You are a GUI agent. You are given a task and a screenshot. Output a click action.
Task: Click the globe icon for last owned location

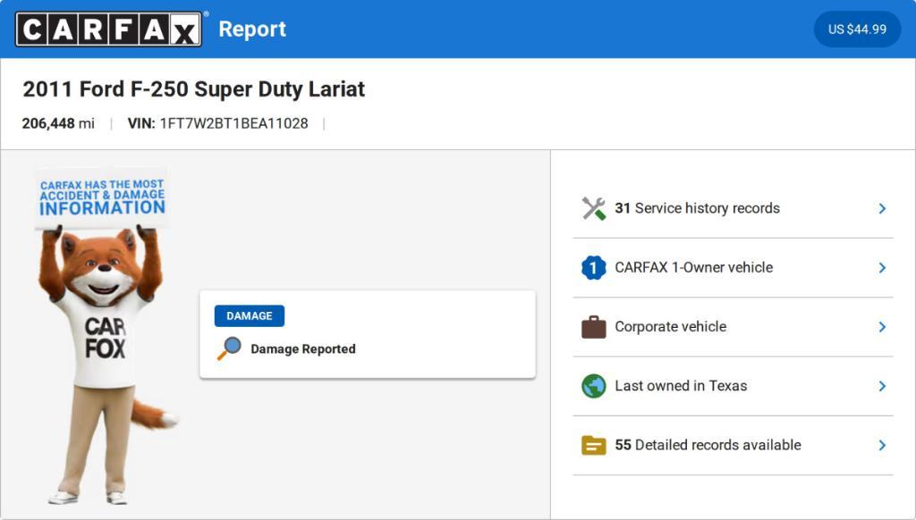(x=594, y=386)
